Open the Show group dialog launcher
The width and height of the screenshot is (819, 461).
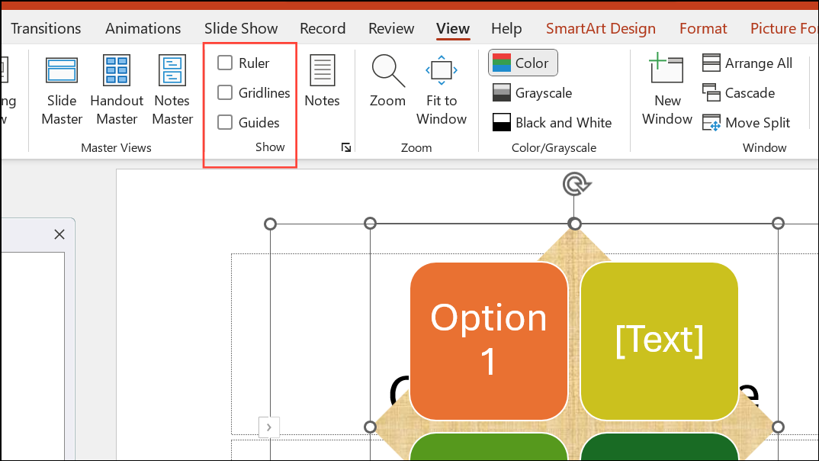(345, 147)
